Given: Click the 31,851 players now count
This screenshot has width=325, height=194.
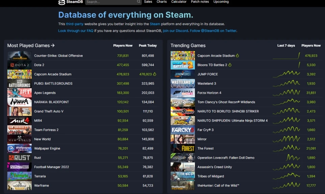Looking at the screenshot, I should tap(311, 93).
